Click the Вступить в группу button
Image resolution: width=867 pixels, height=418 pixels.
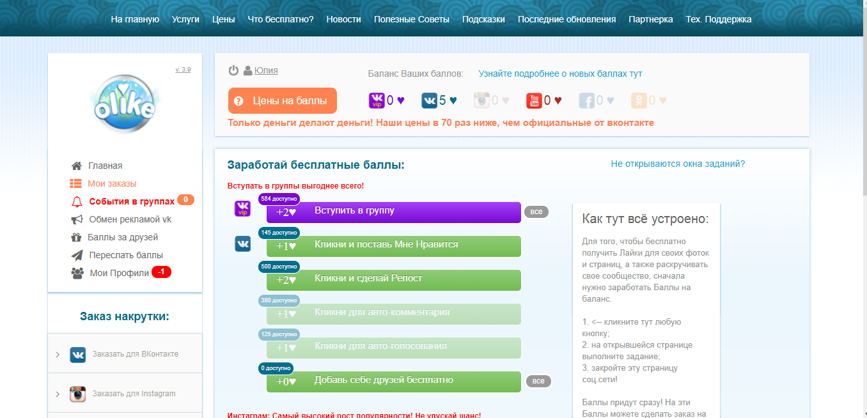pos(394,212)
